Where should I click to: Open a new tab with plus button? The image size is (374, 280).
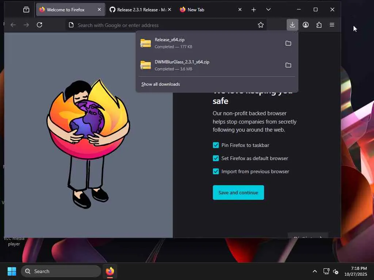pos(254,9)
